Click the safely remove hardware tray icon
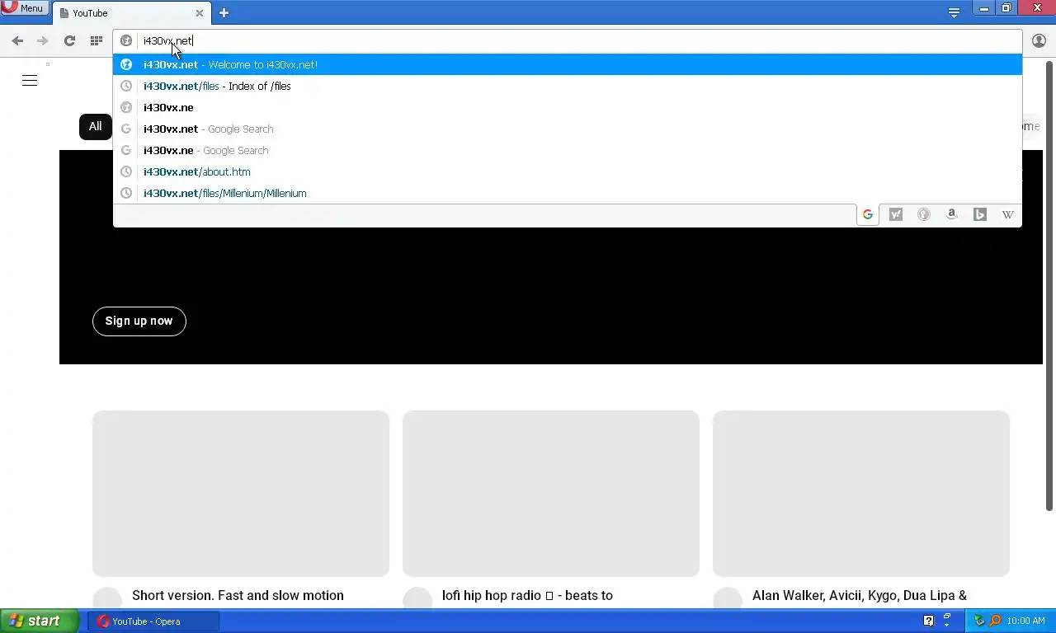Image resolution: width=1056 pixels, height=633 pixels. point(979,621)
